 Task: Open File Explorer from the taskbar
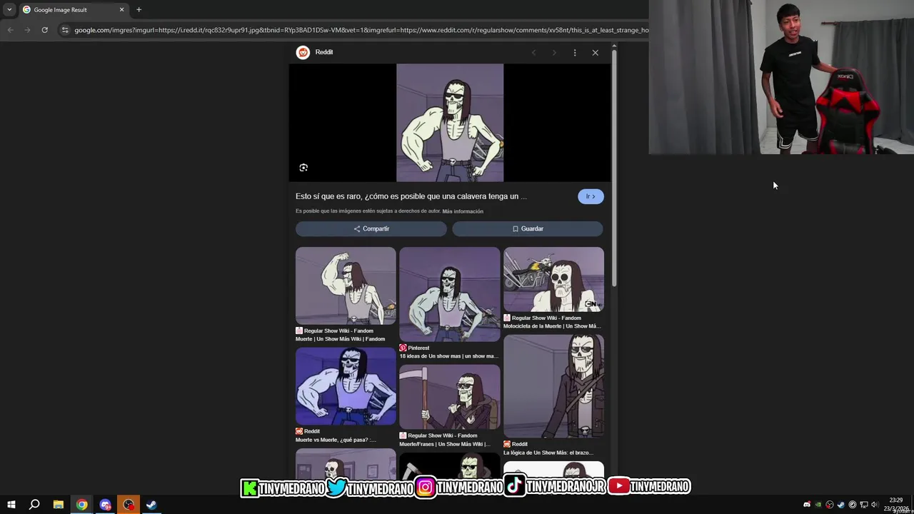click(58, 505)
